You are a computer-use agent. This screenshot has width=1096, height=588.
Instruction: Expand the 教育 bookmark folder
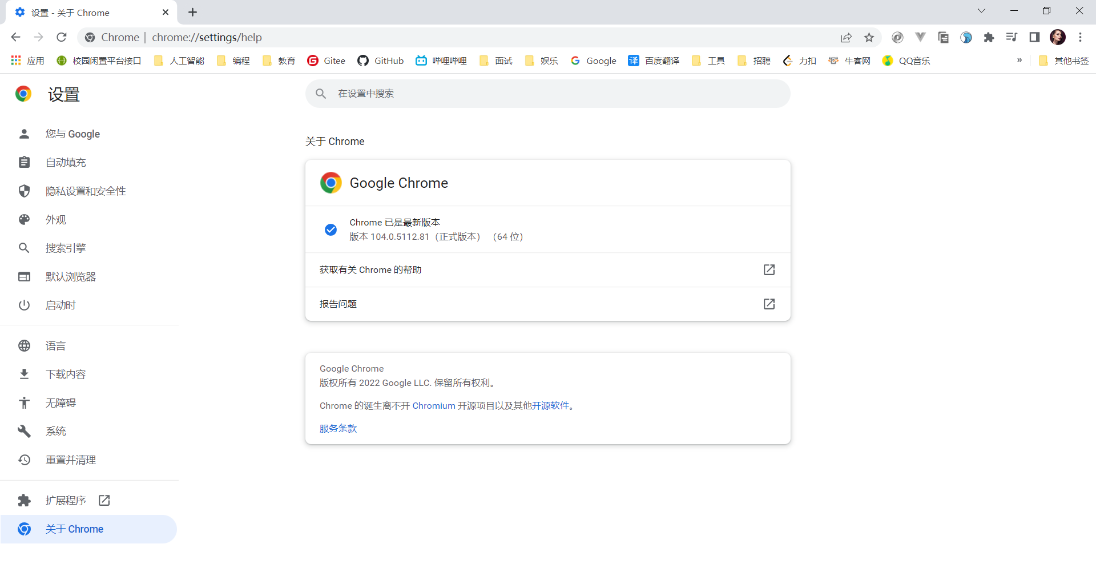pos(279,61)
